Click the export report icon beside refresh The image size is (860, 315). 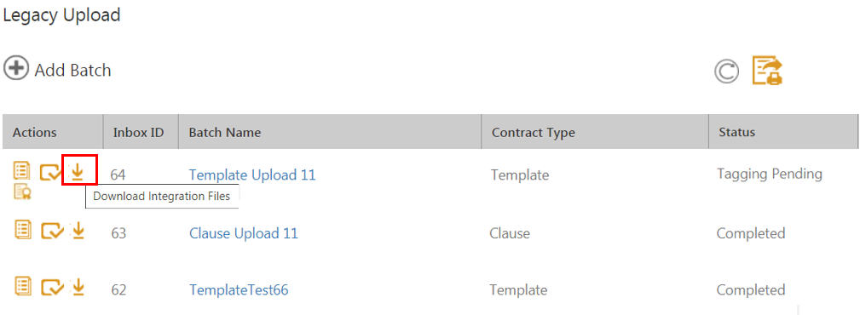767,71
